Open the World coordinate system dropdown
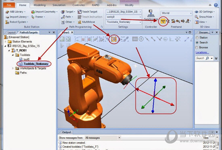Screen dimensions: 222x150 click(191, 13)
